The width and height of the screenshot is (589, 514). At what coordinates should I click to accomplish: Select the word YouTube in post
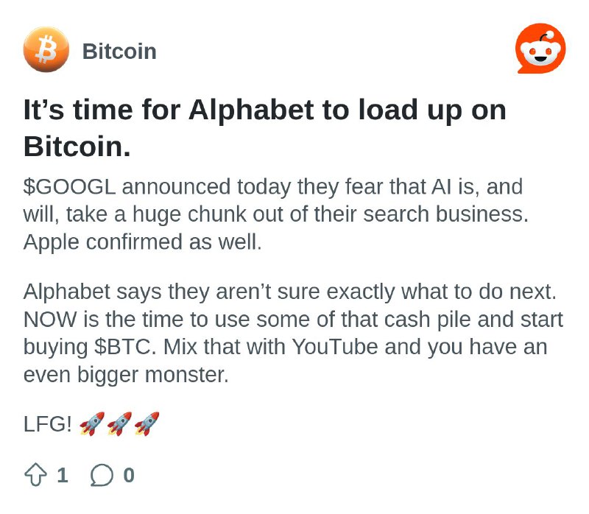pyautogui.click(x=335, y=346)
